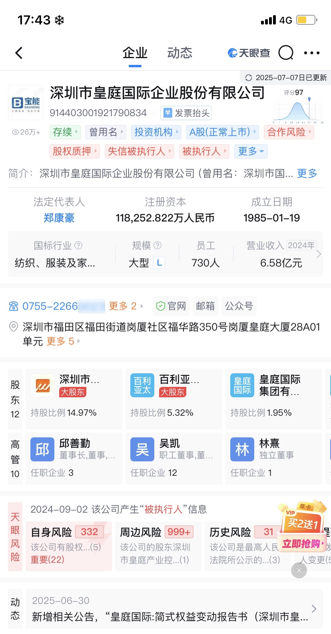
Task: Open the 重要(22) risk count
Action: tap(48, 560)
